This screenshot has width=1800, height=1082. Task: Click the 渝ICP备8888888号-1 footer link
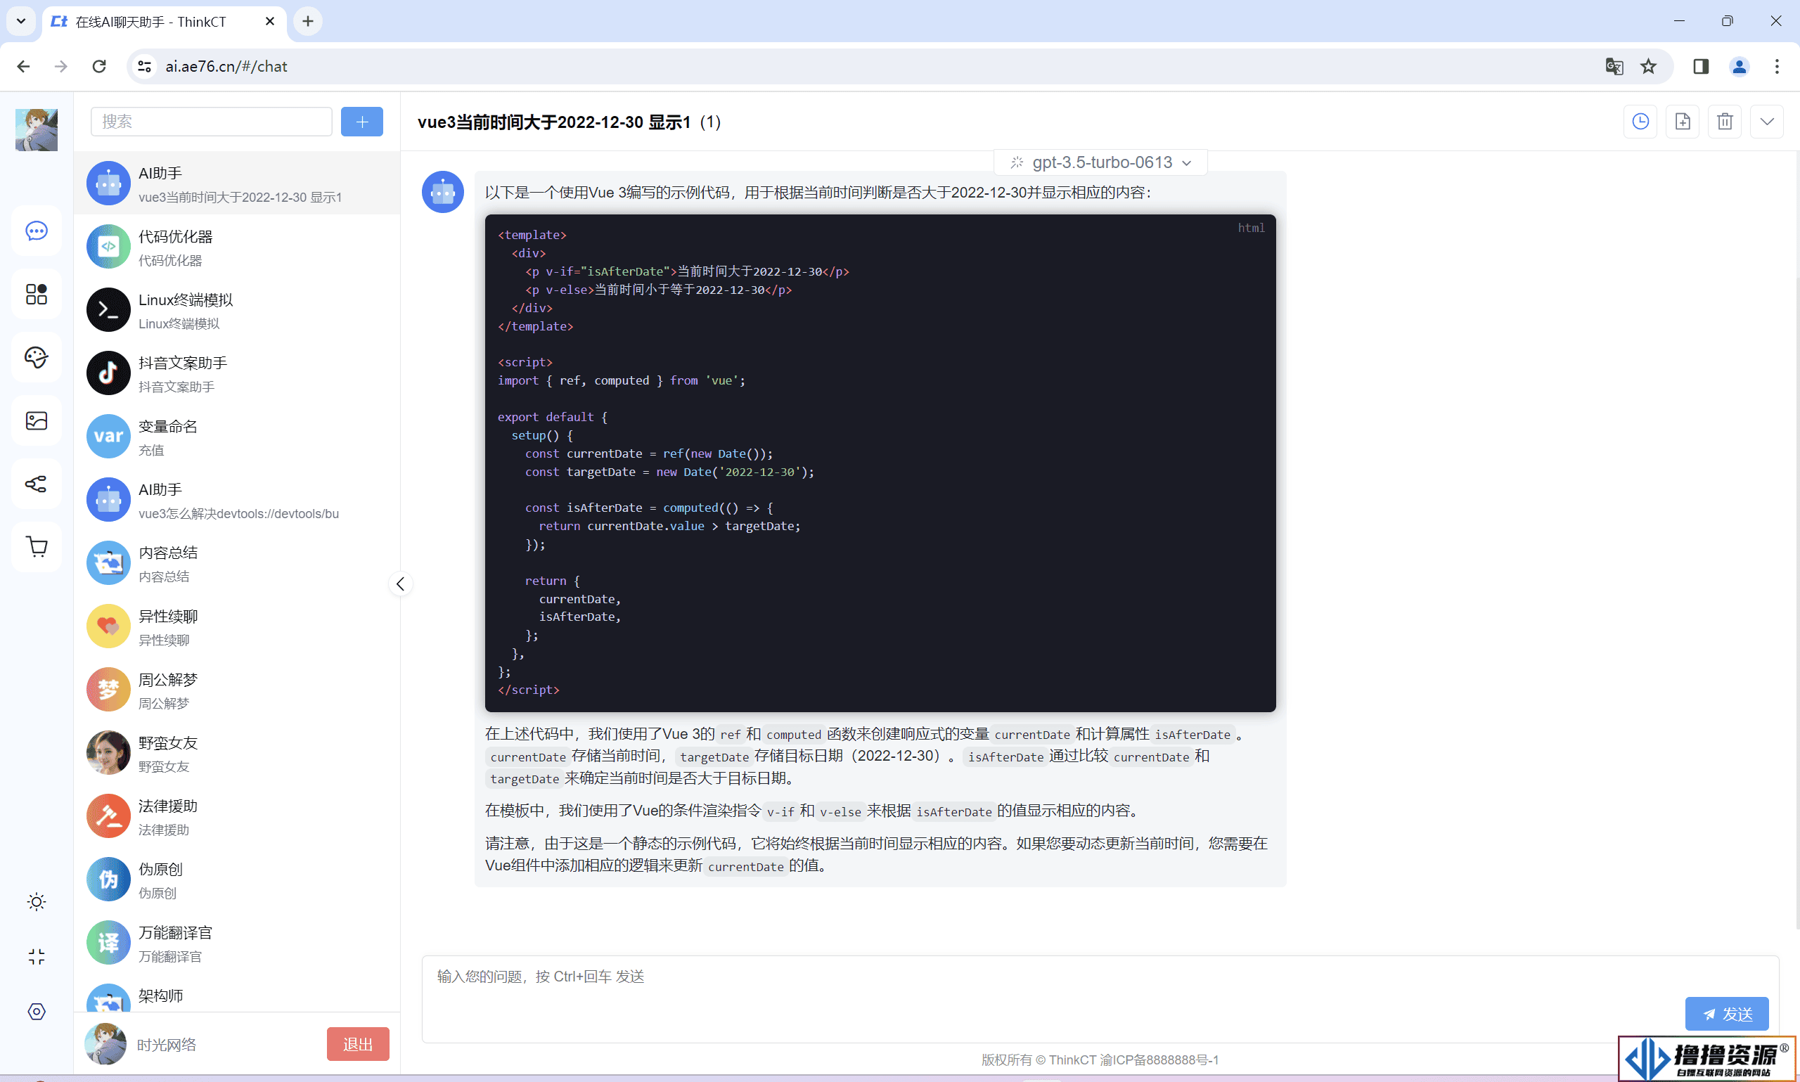1159,1060
